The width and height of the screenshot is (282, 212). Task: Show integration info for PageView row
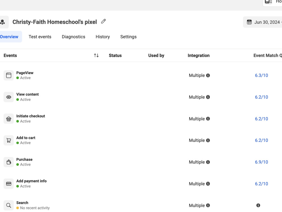click(x=208, y=75)
